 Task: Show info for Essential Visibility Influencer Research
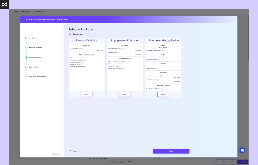(x=83, y=62)
